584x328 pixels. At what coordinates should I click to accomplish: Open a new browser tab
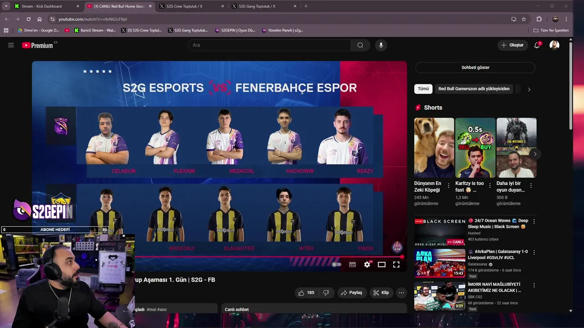click(306, 6)
